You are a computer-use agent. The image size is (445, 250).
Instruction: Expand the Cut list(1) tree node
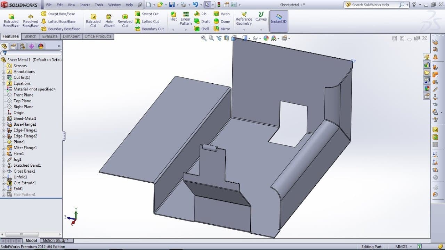click(3, 78)
